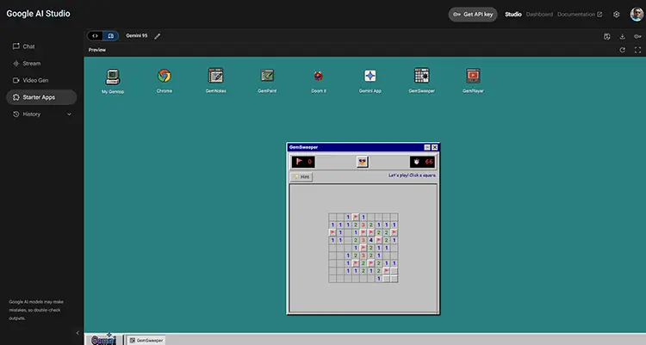The image size is (646, 345).
Task: Click the Google AI Studio logo
Action: (38, 14)
